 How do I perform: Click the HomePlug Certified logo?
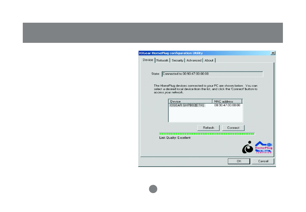[264, 147]
